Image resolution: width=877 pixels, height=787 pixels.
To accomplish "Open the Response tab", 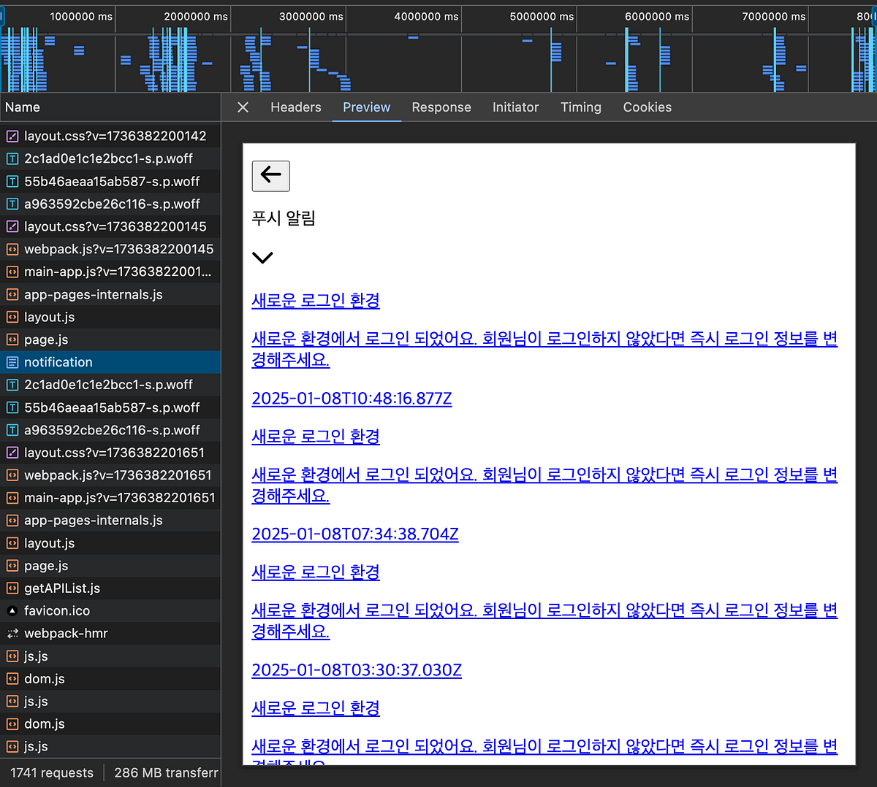I will (441, 107).
